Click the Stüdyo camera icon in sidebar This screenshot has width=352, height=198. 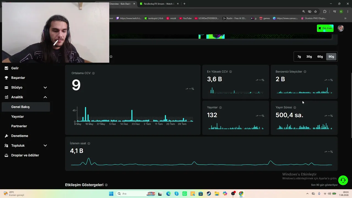pos(6,87)
